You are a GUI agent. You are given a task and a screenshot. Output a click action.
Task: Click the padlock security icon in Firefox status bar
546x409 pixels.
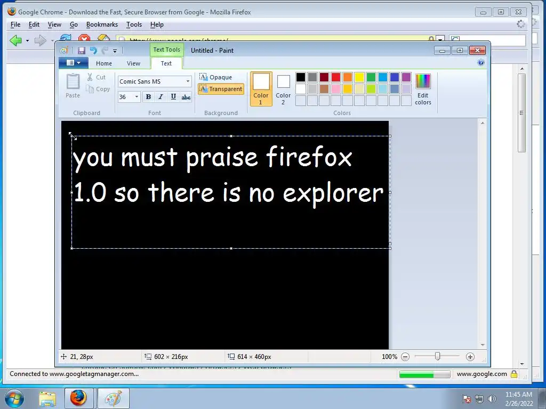tap(513, 374)
